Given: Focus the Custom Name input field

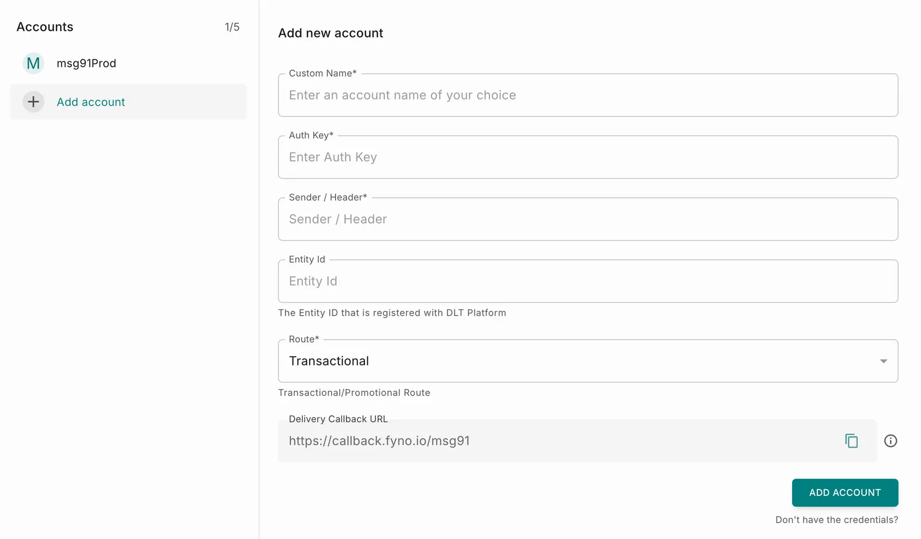Looking at the screenshot, I should (x=588, y=95).
